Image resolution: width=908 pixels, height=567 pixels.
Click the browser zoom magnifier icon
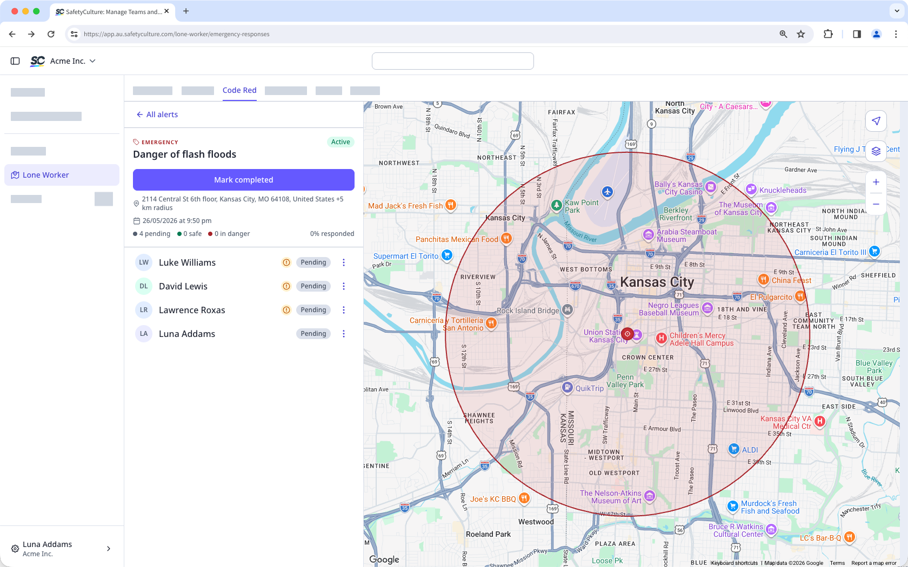pos(783,34)
